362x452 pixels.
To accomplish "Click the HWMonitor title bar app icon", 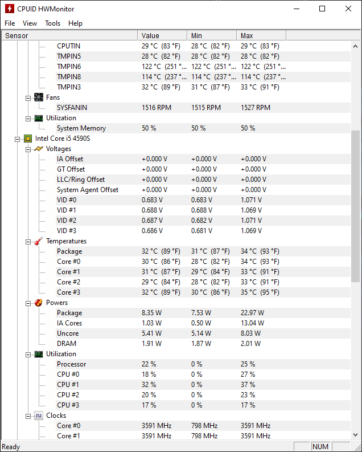I will point(9,9).
